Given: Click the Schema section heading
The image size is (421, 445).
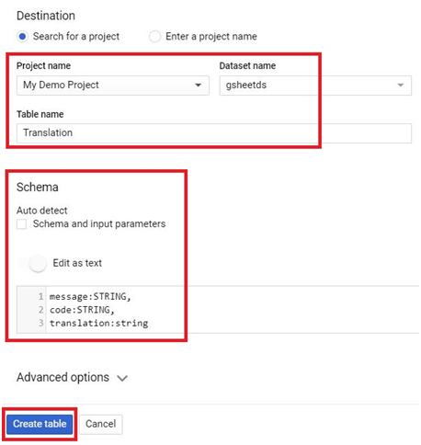Looking at the screenshot, I should click(38, 188).
